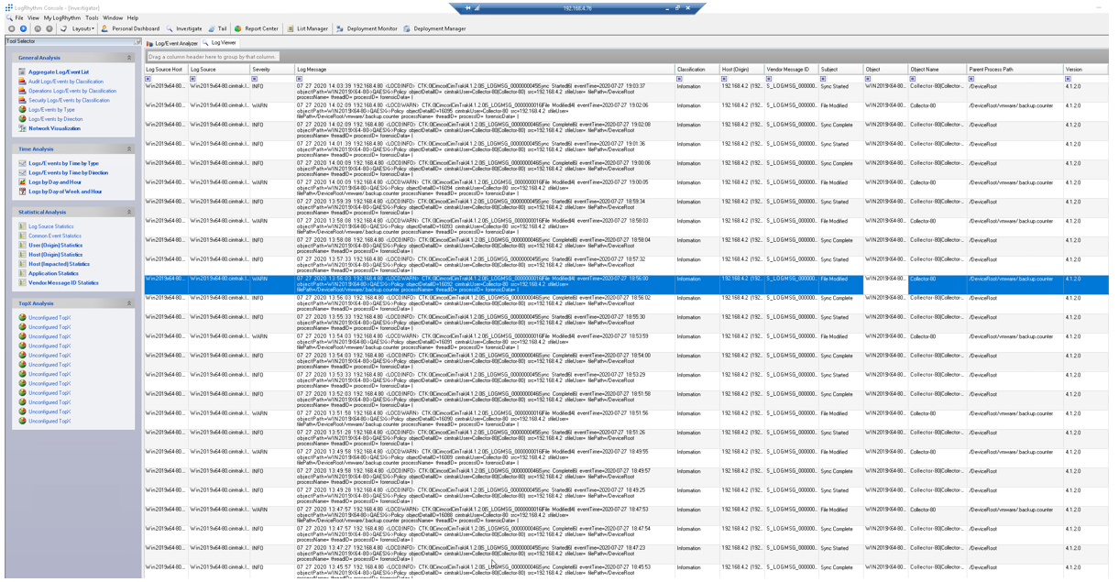Sort by the Subject column header
1119x582 pixels.
click(840, 70)
